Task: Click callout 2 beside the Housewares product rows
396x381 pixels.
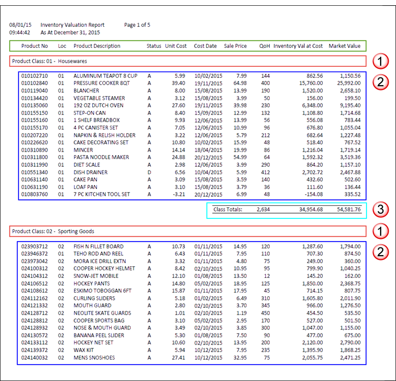Action: [381, 82]
